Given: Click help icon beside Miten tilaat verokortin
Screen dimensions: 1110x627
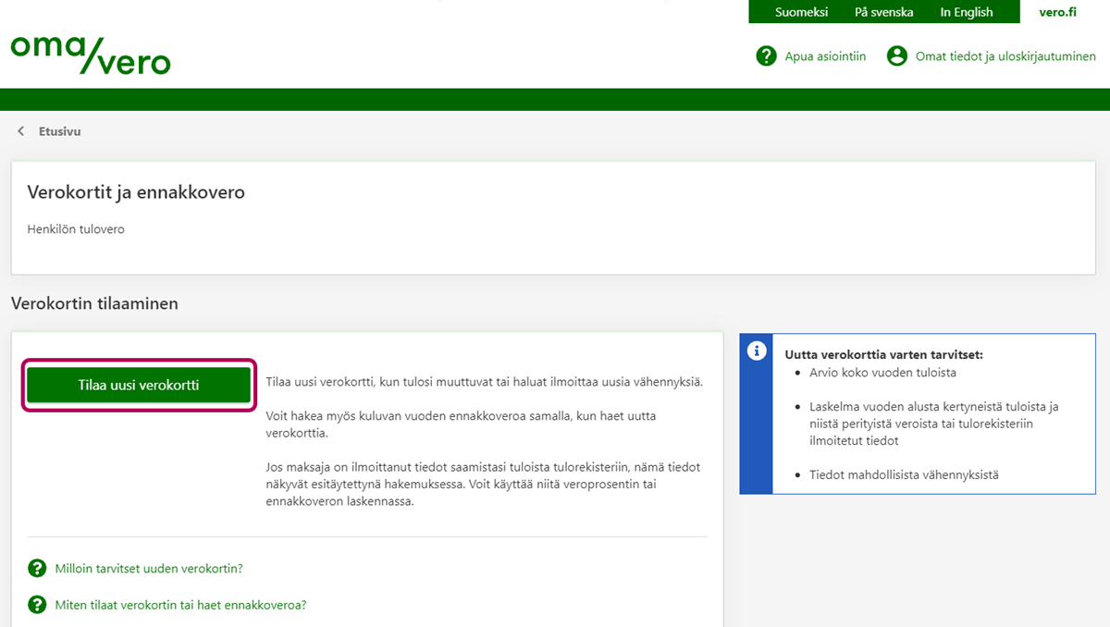Looking at the screenshot, I should 37,605.
